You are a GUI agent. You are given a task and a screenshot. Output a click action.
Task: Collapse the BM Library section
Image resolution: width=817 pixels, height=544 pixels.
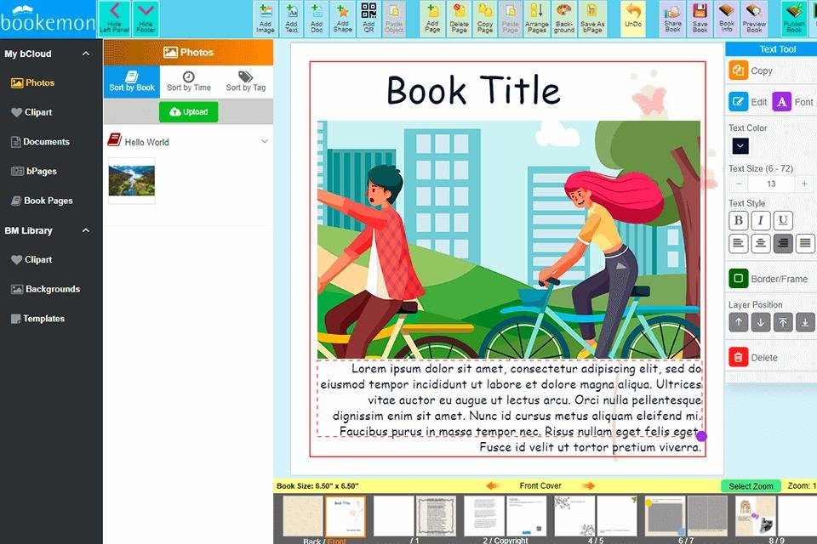click(x=86, y=230)
